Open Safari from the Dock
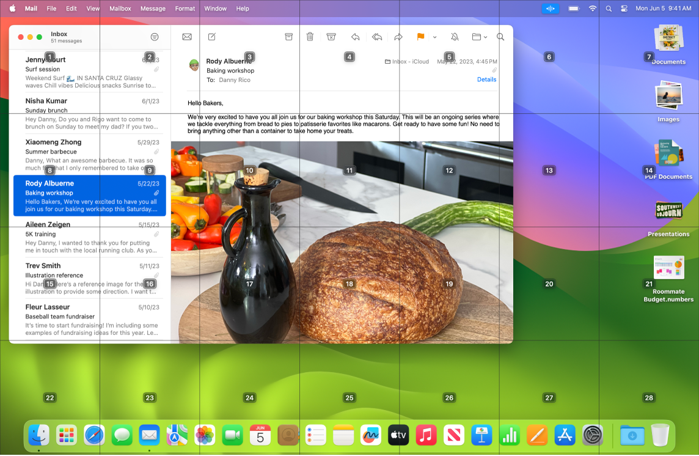Screen dimensions: 699x456 tap(93, 435)
